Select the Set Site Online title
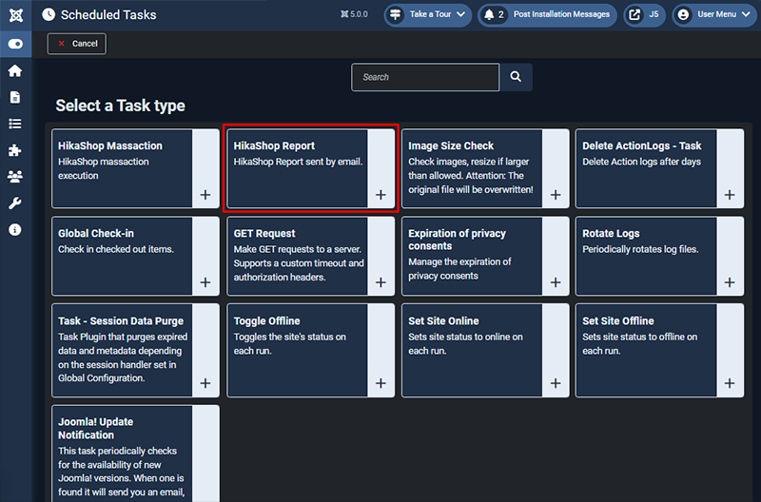The width and height of the screenshot is (761, 502). [443, 321]
